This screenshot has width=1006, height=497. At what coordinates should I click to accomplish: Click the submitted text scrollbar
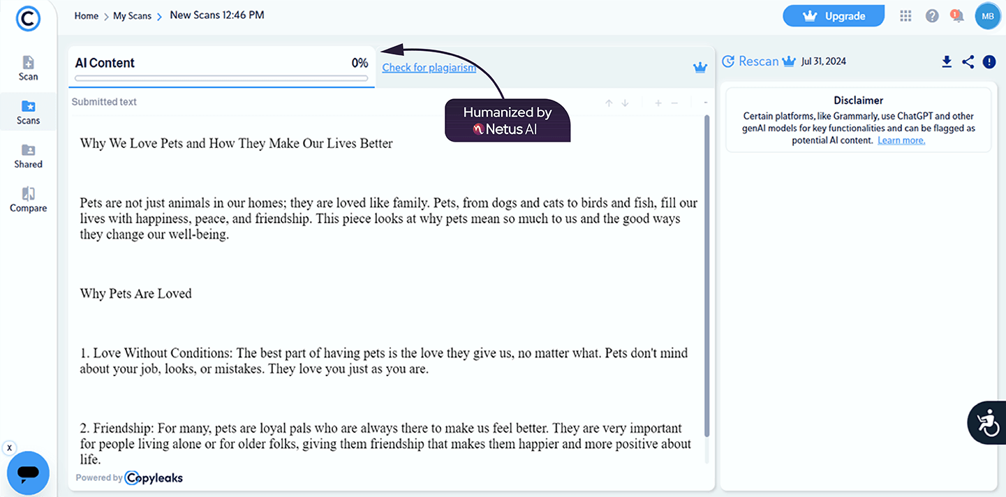[707, 279]
